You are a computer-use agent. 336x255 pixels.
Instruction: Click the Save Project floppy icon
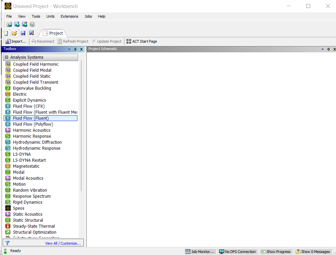point(23,33)
